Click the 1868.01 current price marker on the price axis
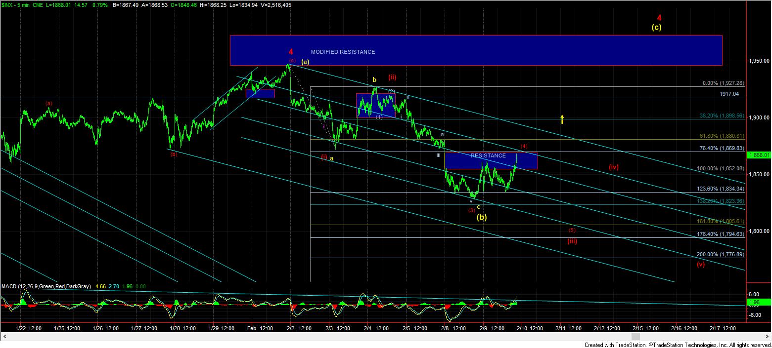The height and width of the screenshot is (348, 772). pyautogui.click(x=758, y=155)
